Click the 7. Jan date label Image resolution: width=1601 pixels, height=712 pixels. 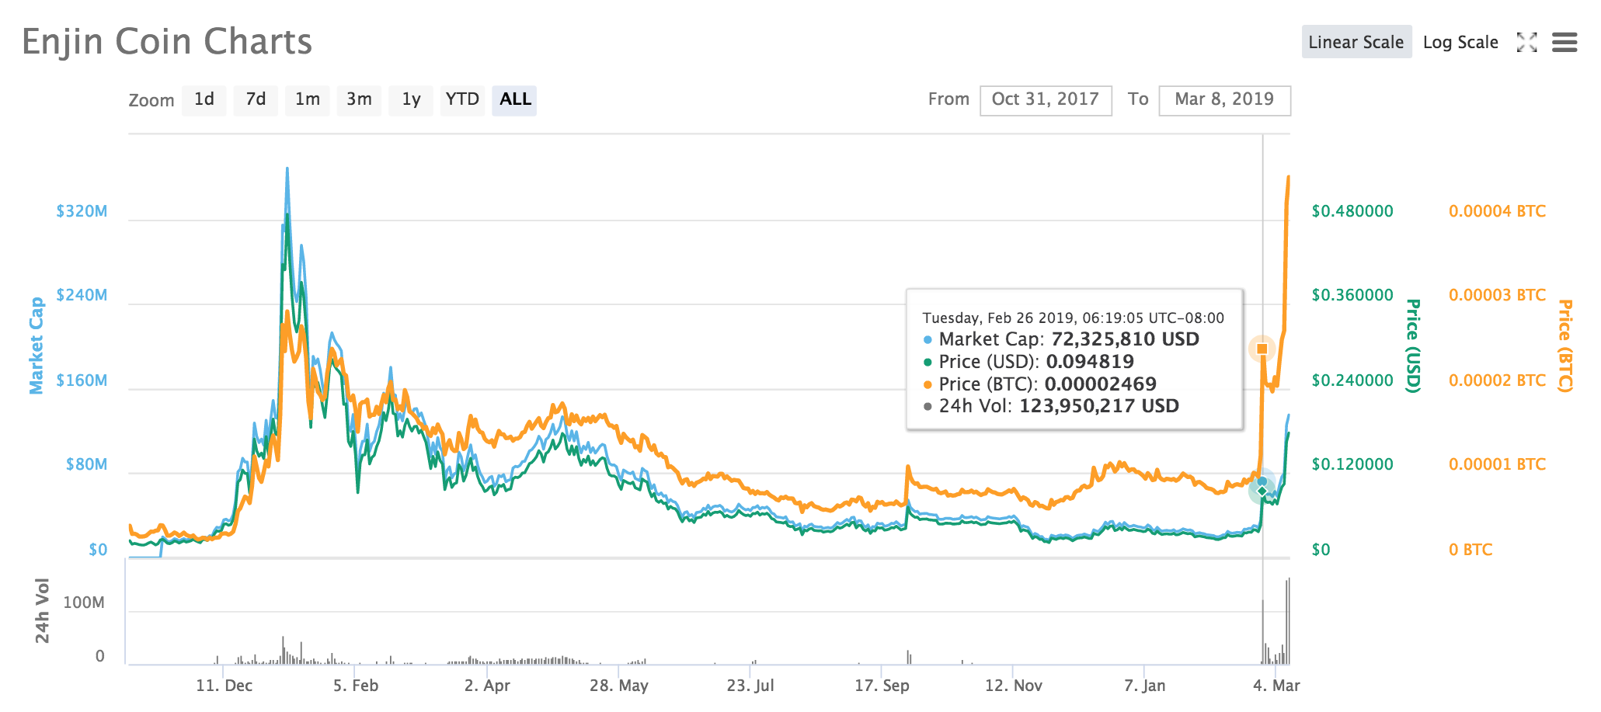click(x=1145, y=686)
